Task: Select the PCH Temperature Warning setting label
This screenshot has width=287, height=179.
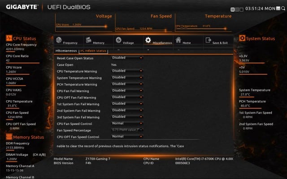Action: pyautogui.click(x=77, y=84)
